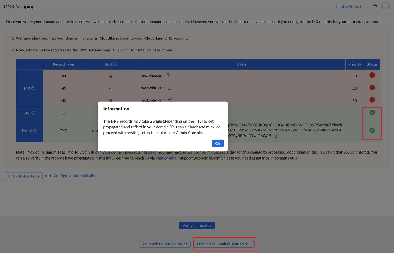Open the profile avatar menu
The width and height of the screenshot is (394, 253).
pyautogui.click(x=385, y=6)
